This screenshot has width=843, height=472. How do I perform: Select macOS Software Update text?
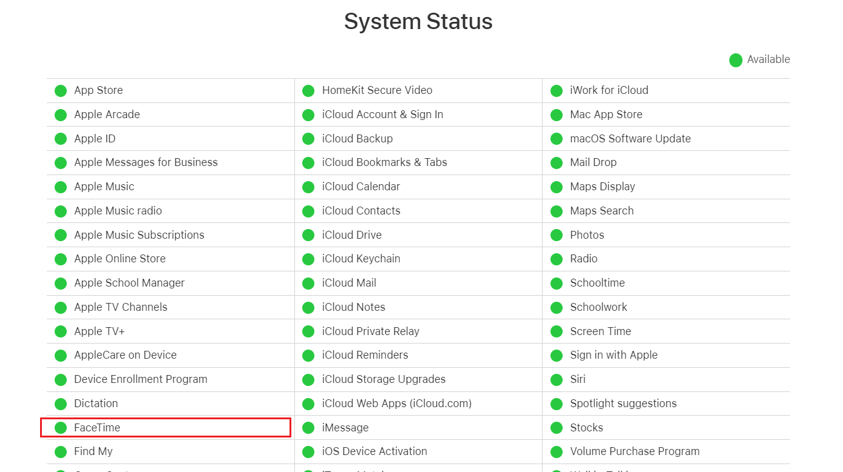tap(630, 139)
